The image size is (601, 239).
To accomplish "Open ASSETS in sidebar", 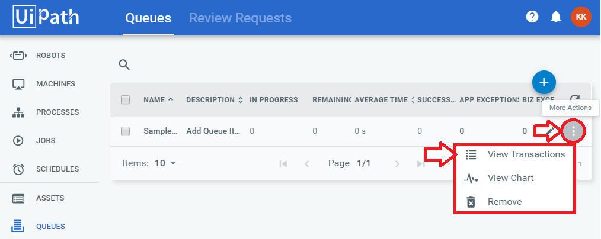I will (50, 198).
